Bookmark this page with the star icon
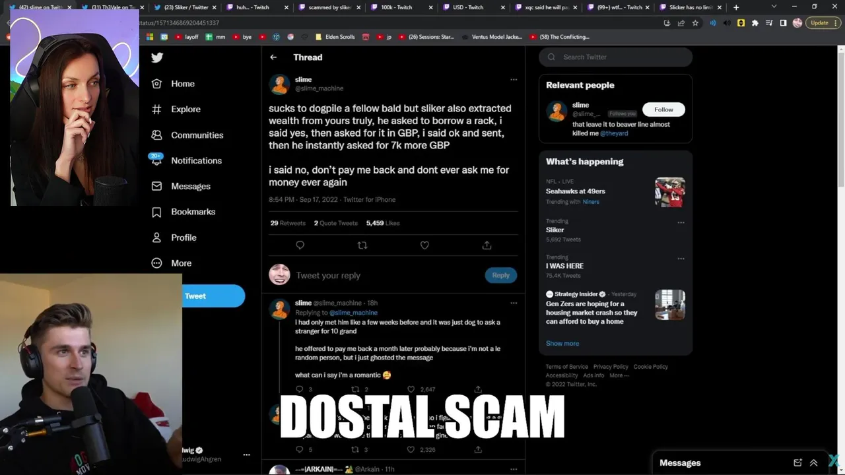Image resolution: width=845 pixels, height=475 pixels. 695,22
